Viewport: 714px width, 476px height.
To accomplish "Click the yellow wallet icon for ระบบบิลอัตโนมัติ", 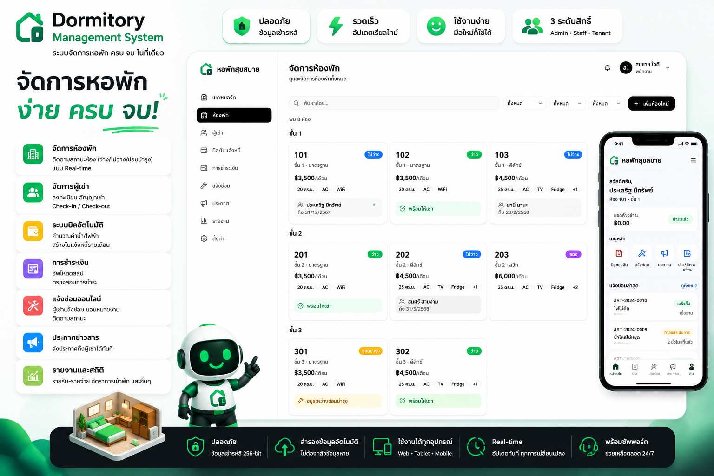I will (x=33, y=231).
